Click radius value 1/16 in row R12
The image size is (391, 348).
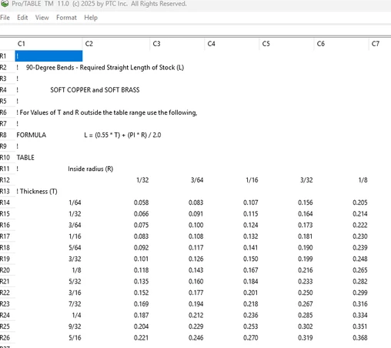[x=252, y=180]
